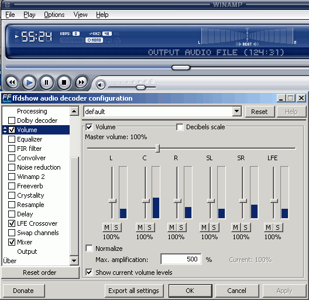Select Über in the filter list
Screen dimensions: 309x300
click(x=9, y=261)
